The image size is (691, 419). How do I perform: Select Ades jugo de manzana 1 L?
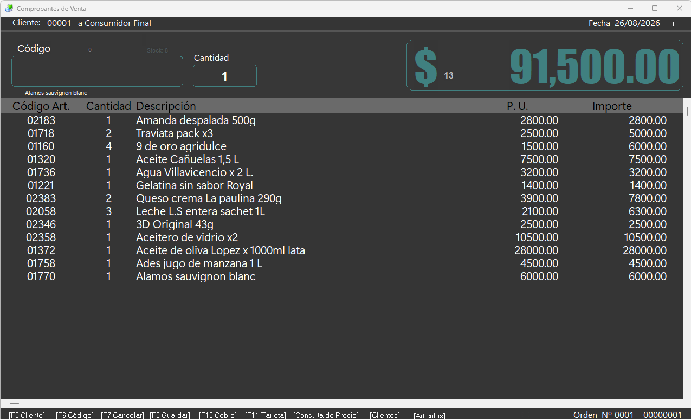coord(341,263)
